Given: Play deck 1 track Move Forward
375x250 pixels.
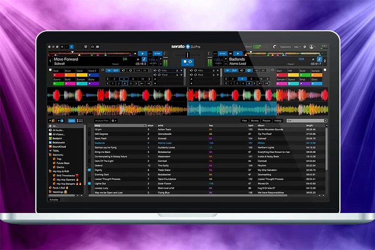Looking at the screenshot, I should 142,53.
